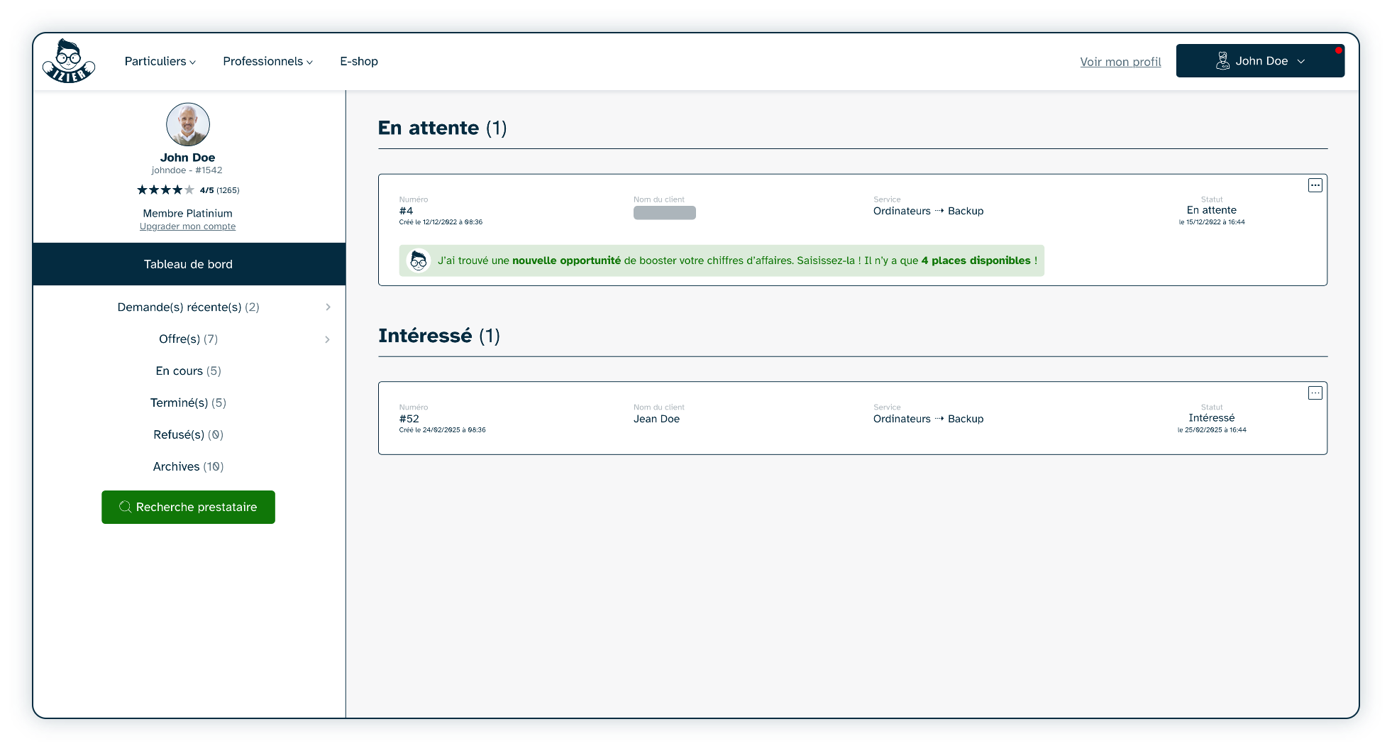Open the Particuliers dropdown menu
Image resolution: width=1392 pixels, height=751 pixels.
click(x=160, y=62)
